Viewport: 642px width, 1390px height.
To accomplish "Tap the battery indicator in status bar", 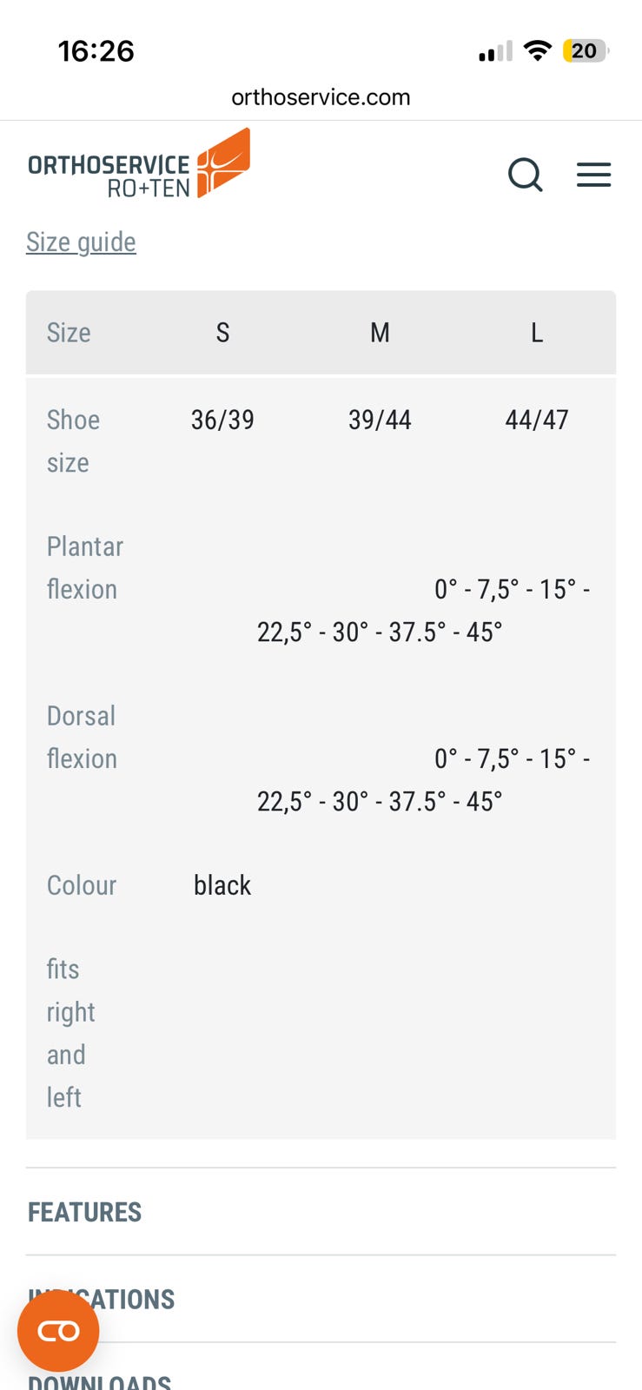I will pyautogui.click(x=586, y=51).
